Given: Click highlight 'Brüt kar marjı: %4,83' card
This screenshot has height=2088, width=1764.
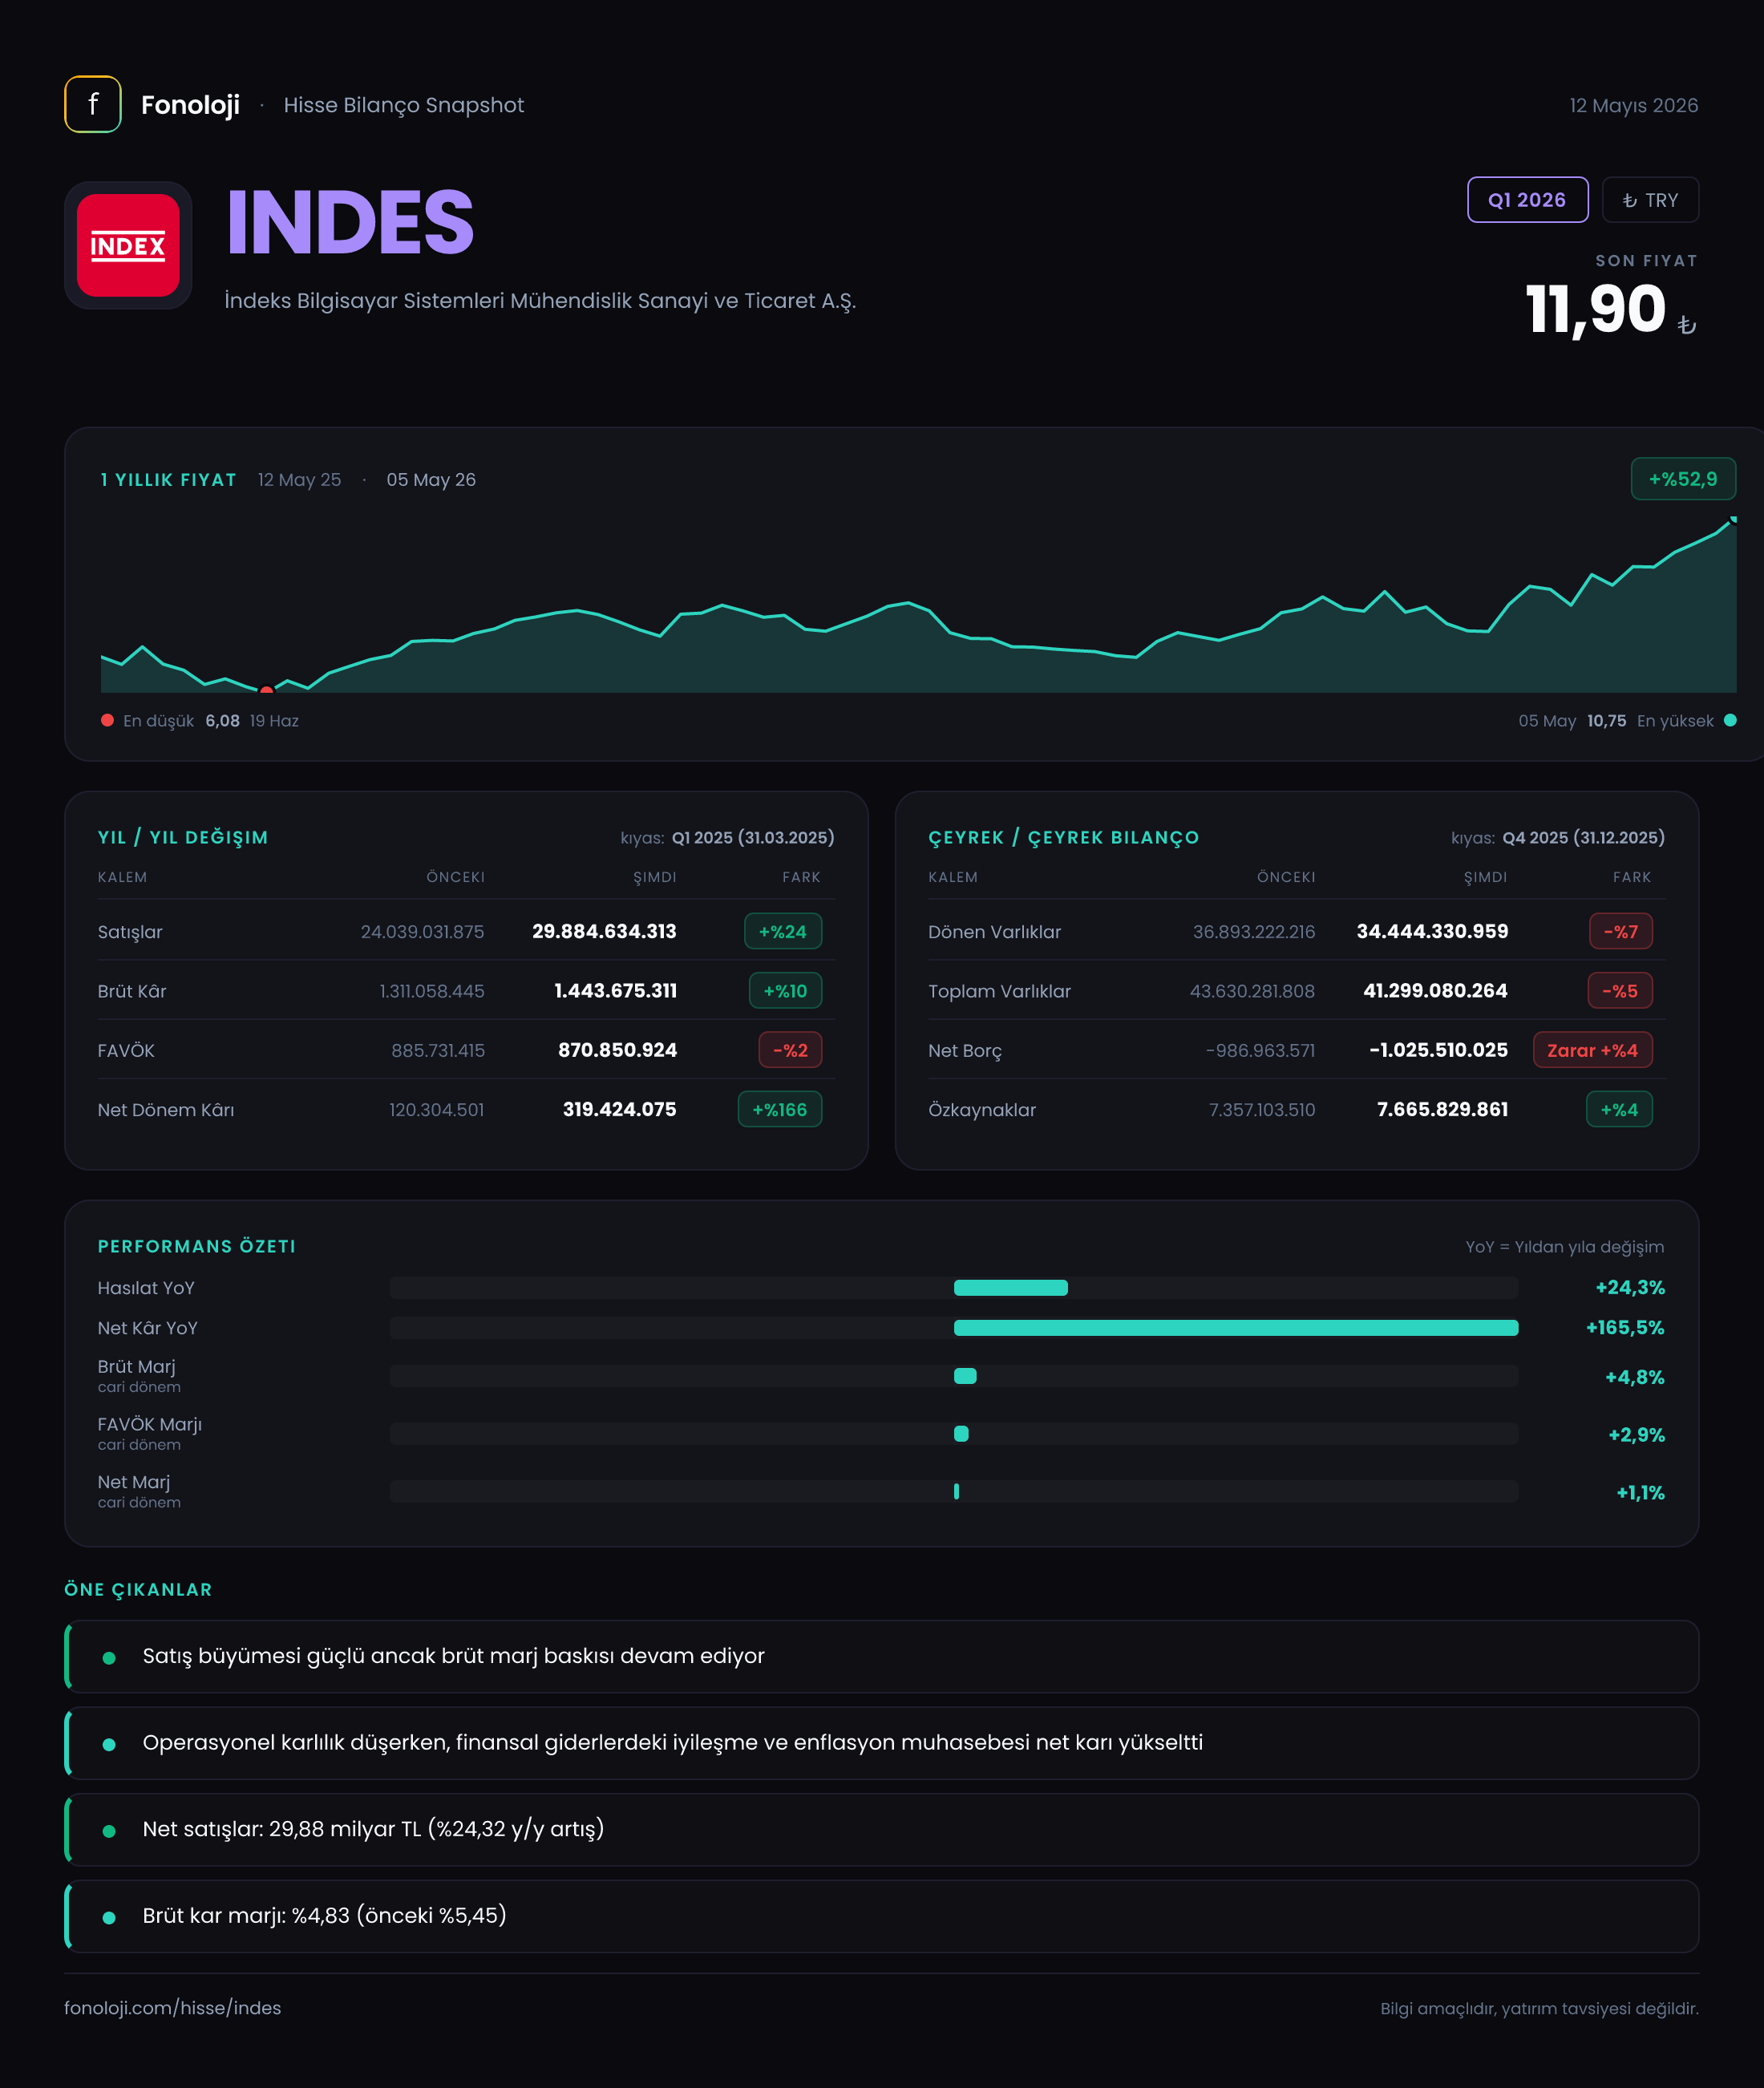Looking at the screenshot, I should pyautogui.click(x=881, y=1916).
